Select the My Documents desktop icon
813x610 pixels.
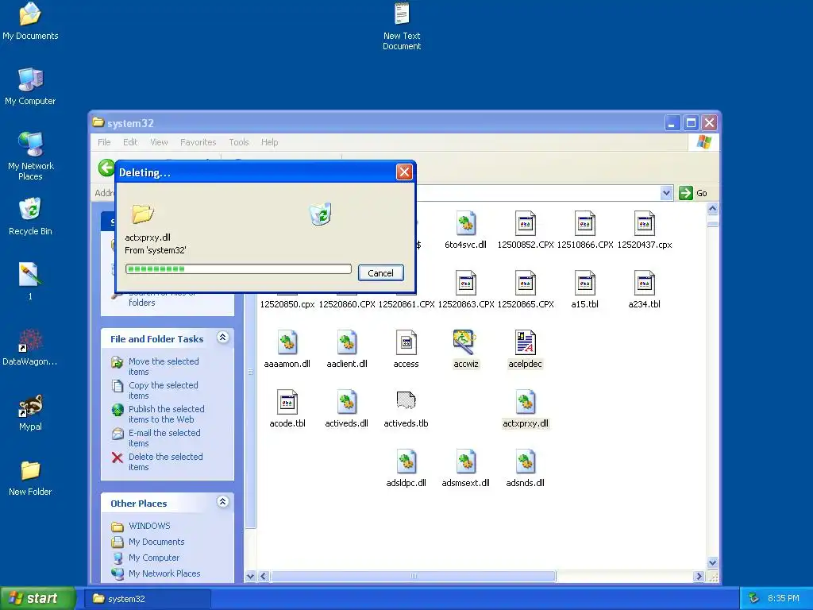tap(30, 21)
